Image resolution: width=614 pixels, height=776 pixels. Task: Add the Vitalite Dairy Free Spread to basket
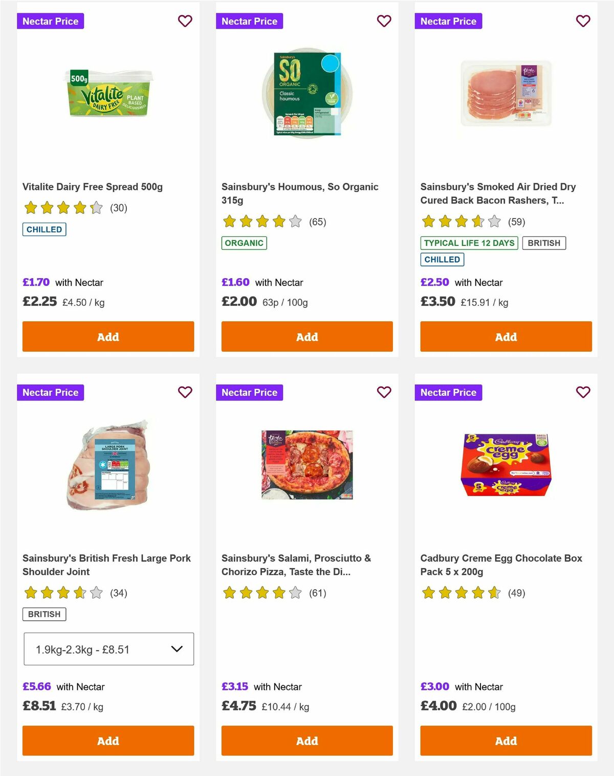[108, 337]
